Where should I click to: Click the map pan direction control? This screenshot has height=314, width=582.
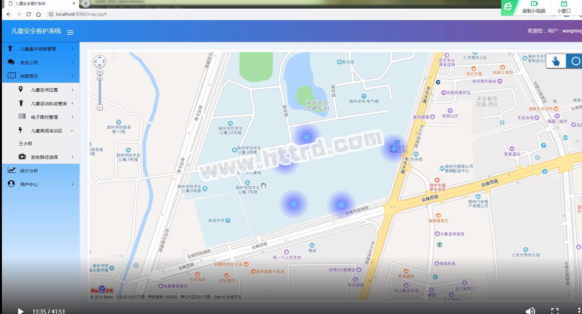coord(100,61)
